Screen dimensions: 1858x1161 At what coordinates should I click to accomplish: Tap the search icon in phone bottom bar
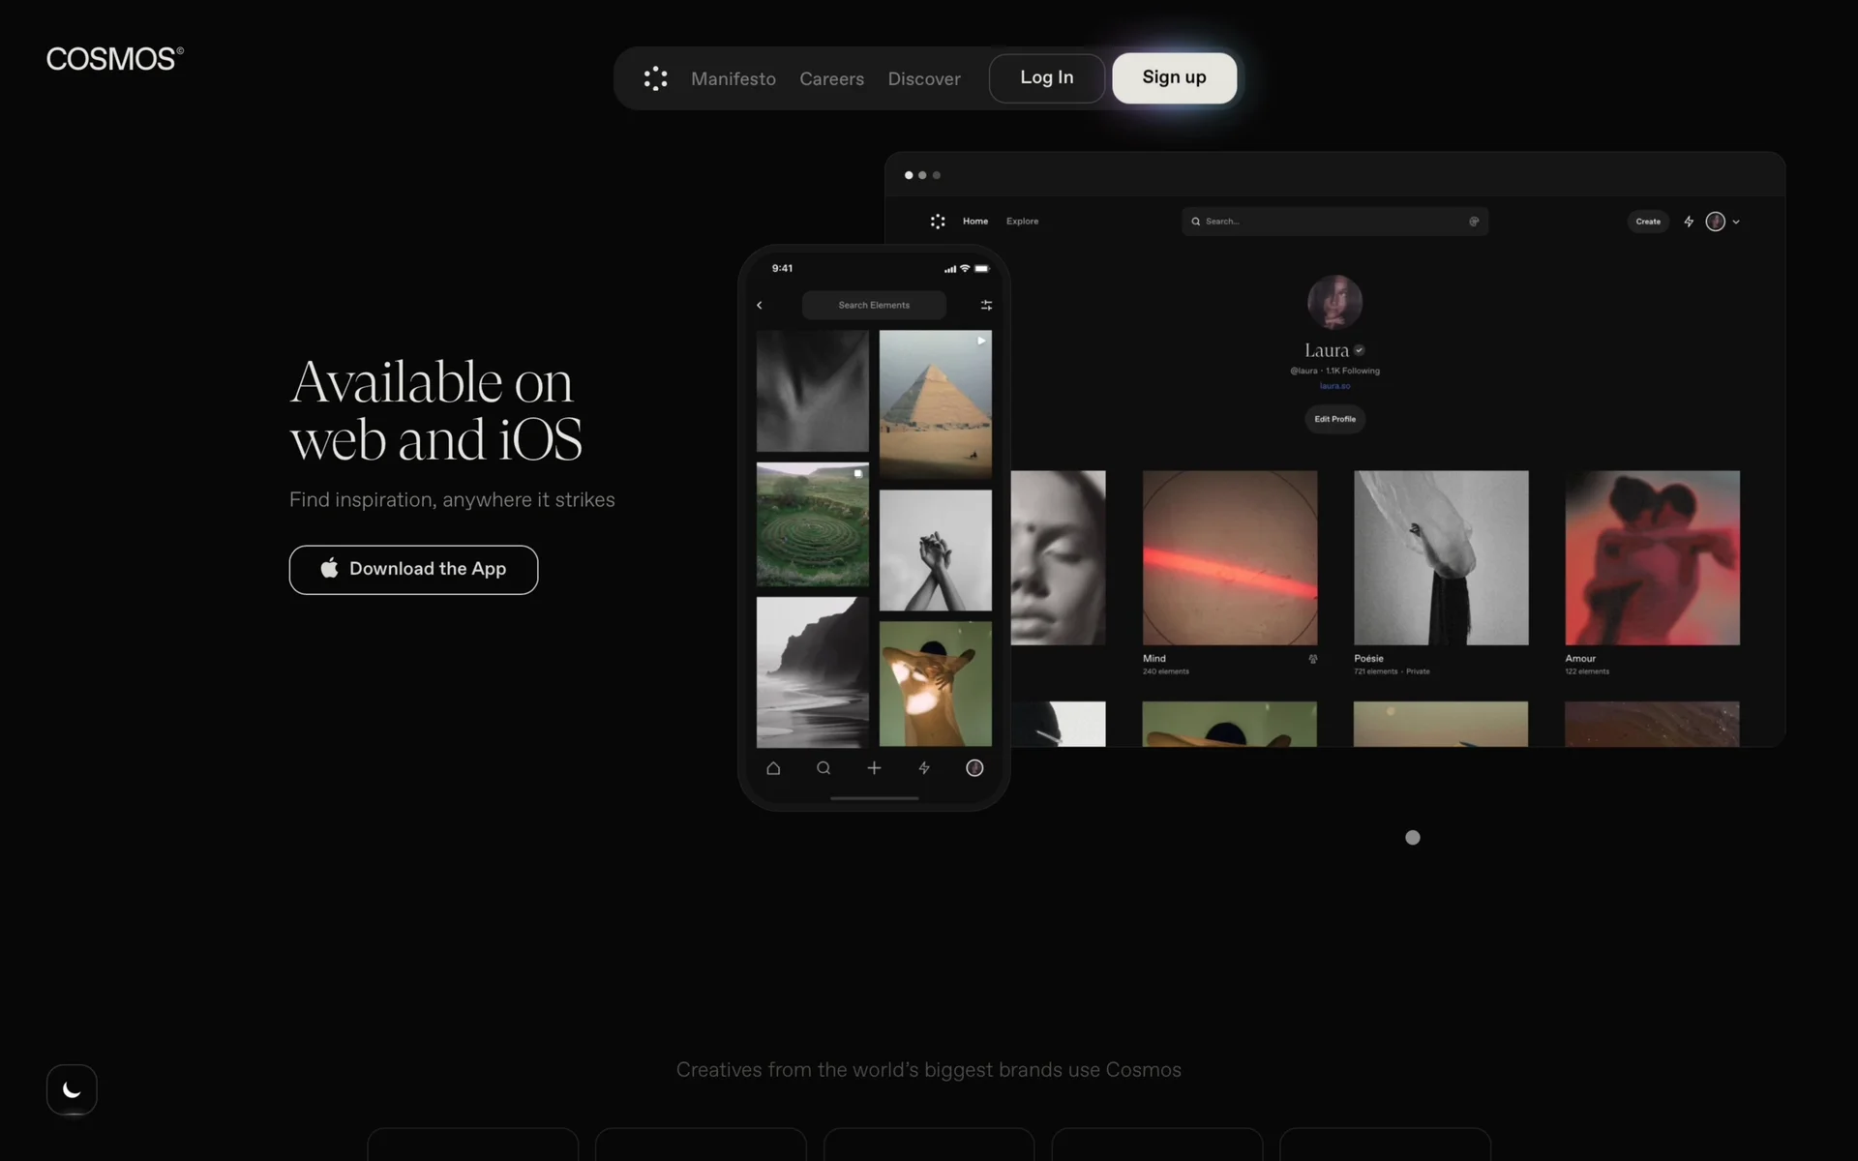pyautogui.click(x=824, y=768)
